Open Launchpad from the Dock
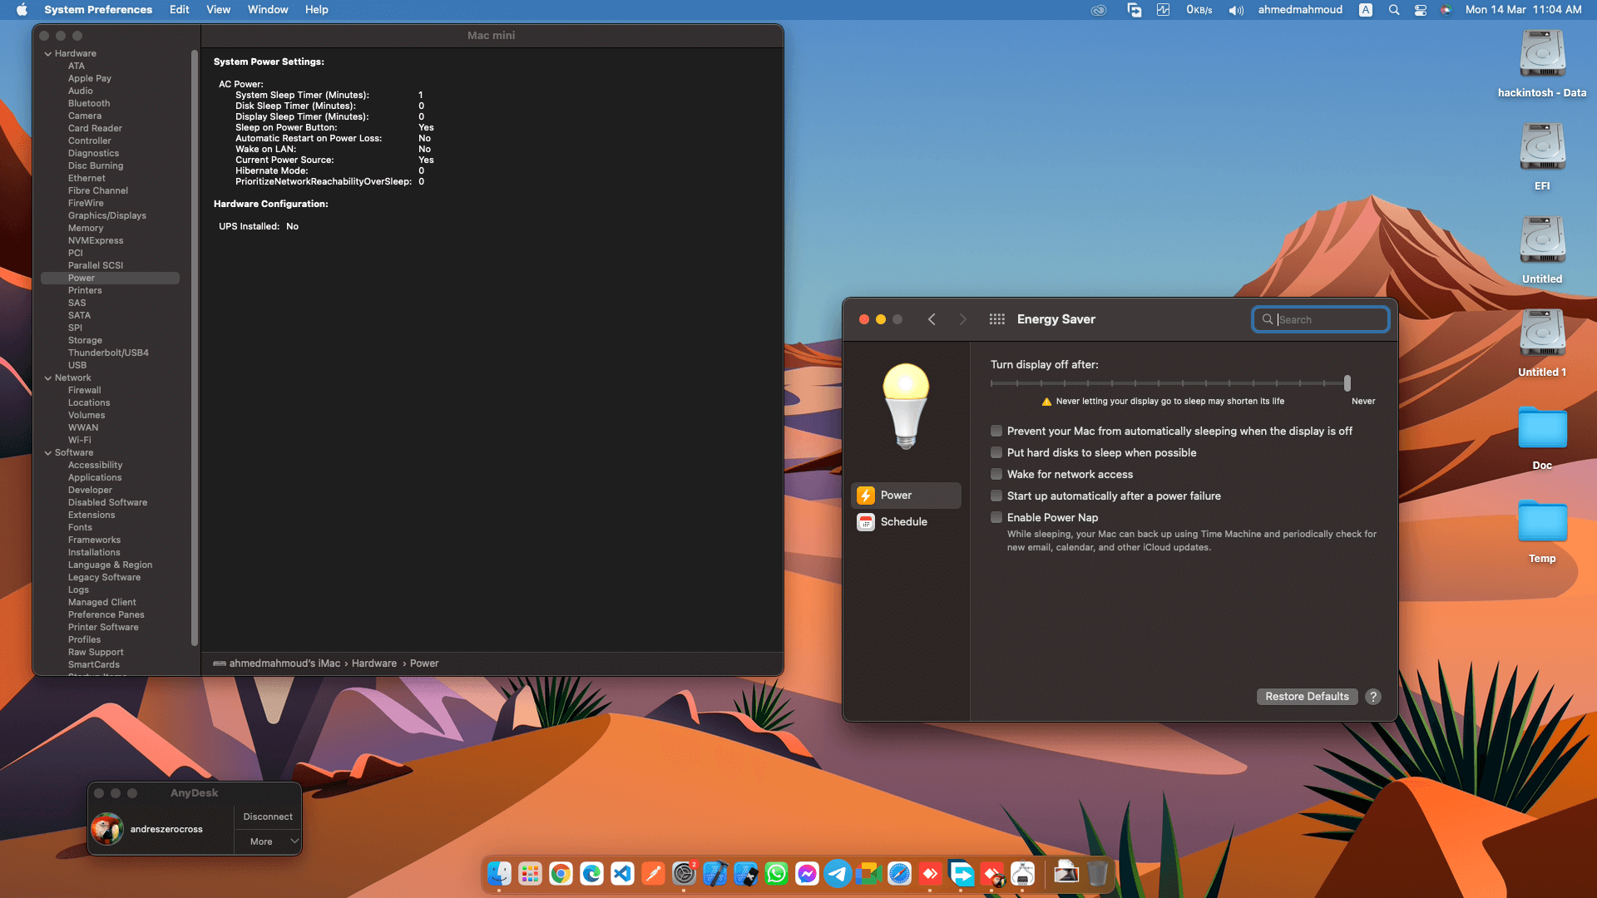Screen dimensions: 1597x898 [x=530, y=874]
